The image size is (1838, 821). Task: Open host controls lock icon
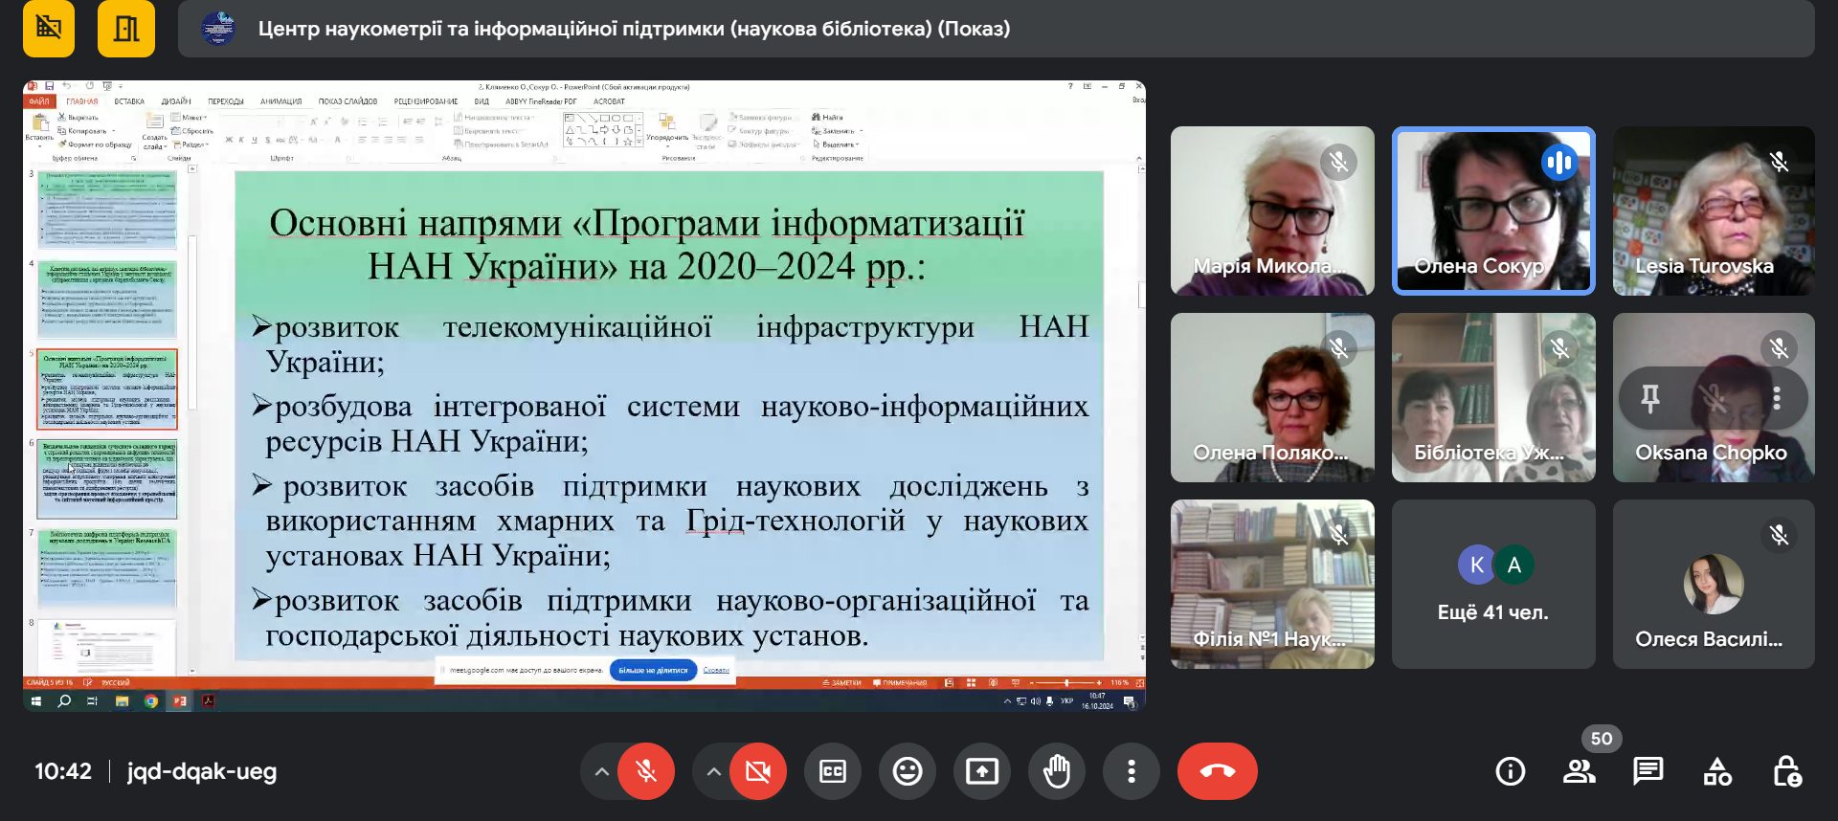point(1786,771)
